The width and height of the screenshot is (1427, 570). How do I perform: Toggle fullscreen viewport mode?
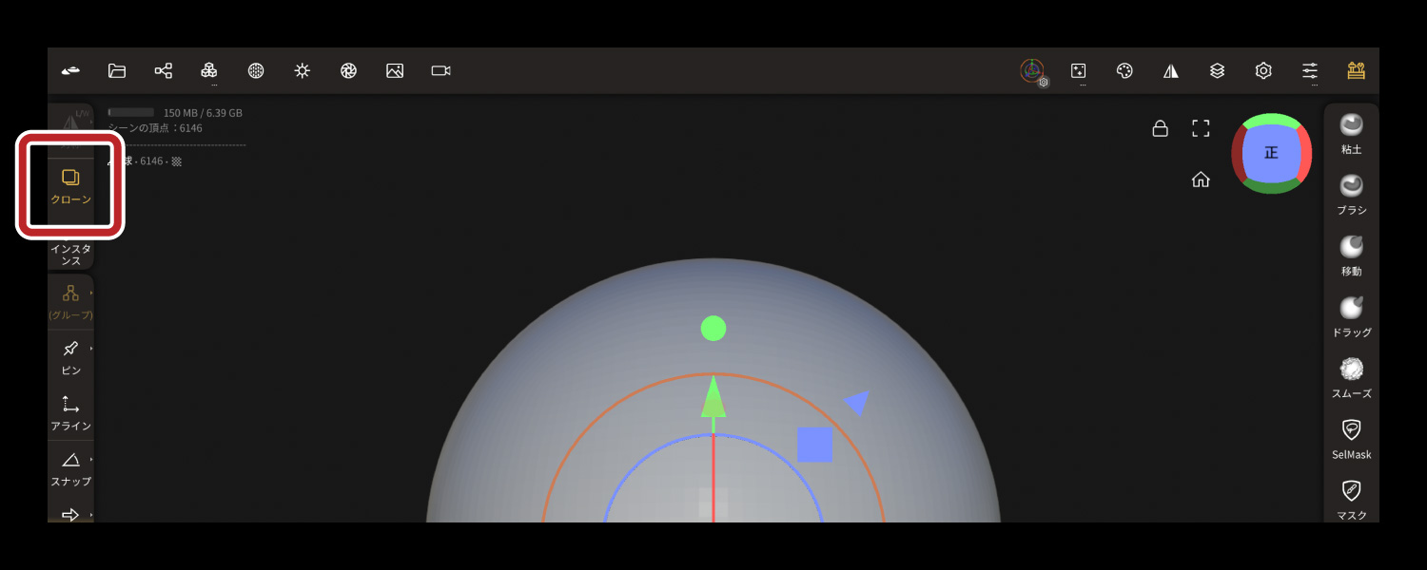coord(1201,128)
